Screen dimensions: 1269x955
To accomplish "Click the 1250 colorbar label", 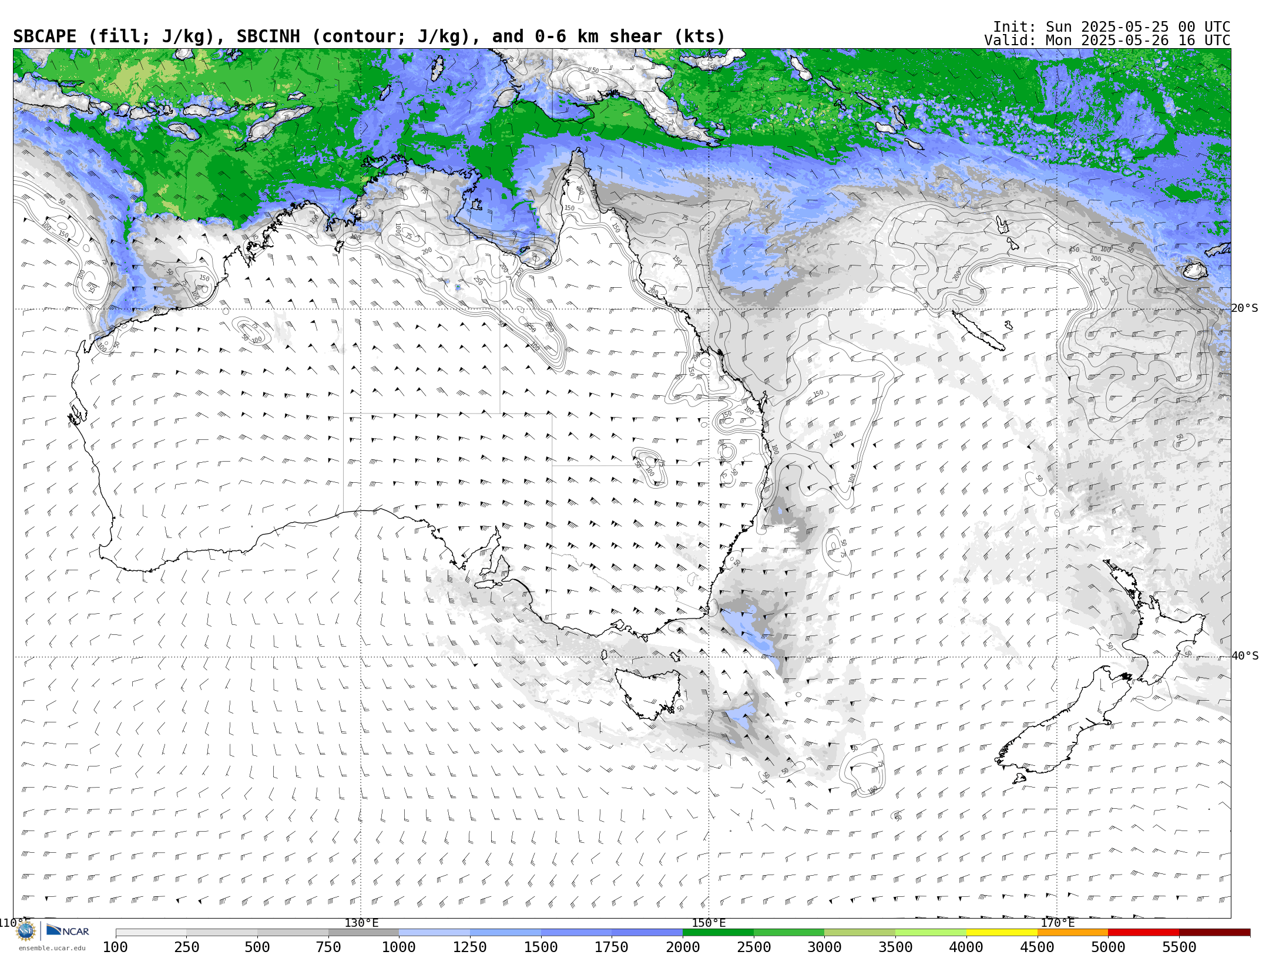I will [x=470, y=947].
